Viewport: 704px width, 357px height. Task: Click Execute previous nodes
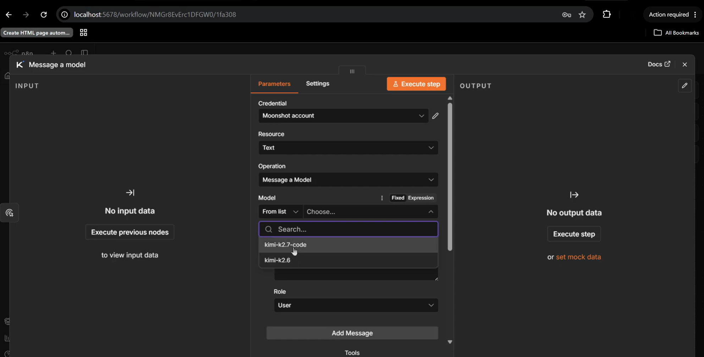point(130,232)
